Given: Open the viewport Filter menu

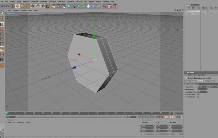Looking at the screenshot, I should 30,11.
